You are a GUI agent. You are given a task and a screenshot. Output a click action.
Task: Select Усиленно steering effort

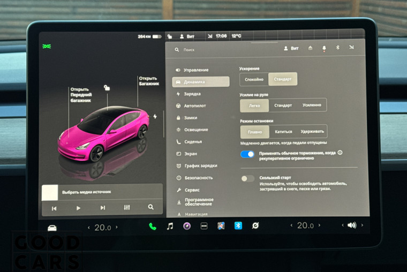(x=312, y=105)
